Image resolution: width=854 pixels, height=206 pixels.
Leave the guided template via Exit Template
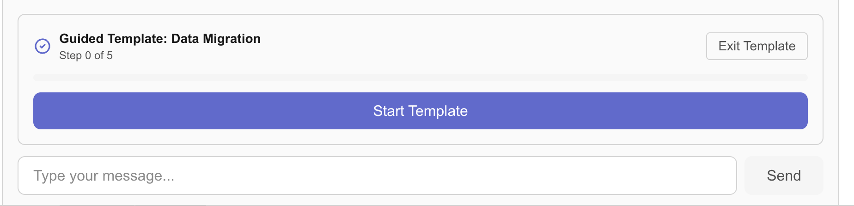point(756,46)
